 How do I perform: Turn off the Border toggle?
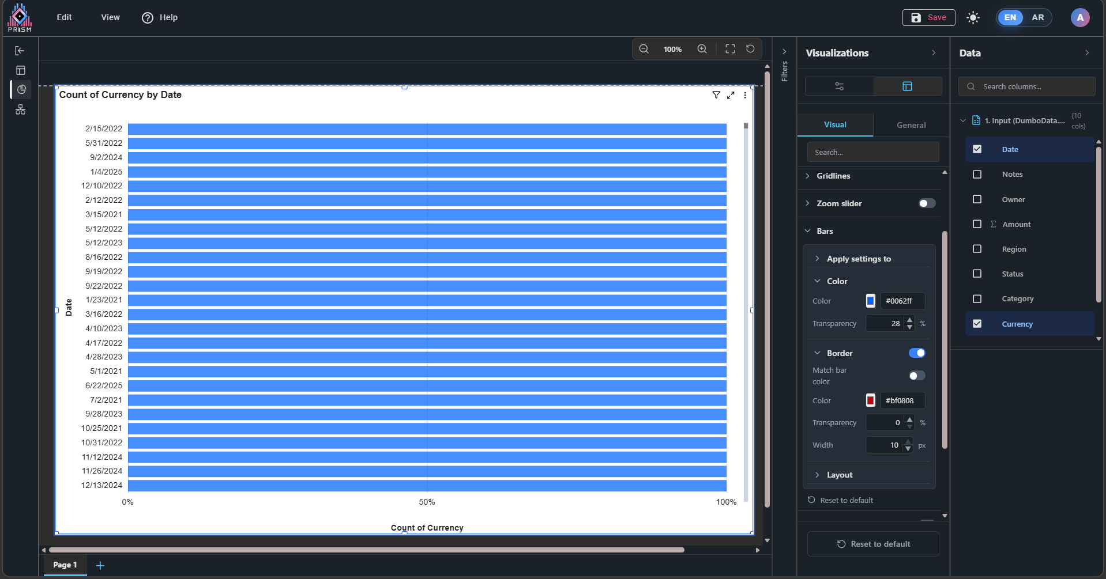point(916,353)
